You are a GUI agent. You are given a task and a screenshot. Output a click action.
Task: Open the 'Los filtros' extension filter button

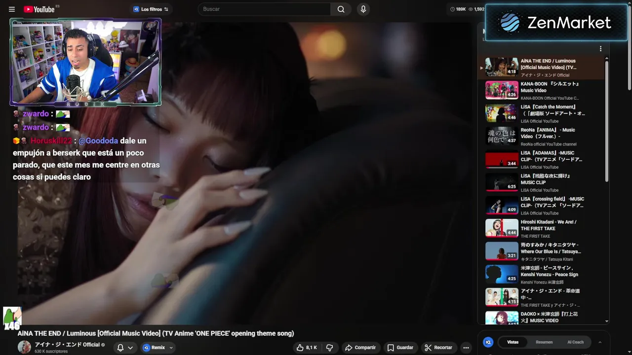point(151,9)
